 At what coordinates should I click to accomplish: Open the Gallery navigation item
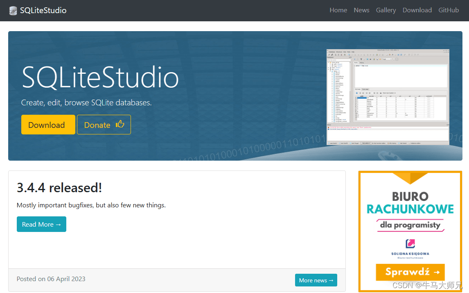(x=386, y=10)
